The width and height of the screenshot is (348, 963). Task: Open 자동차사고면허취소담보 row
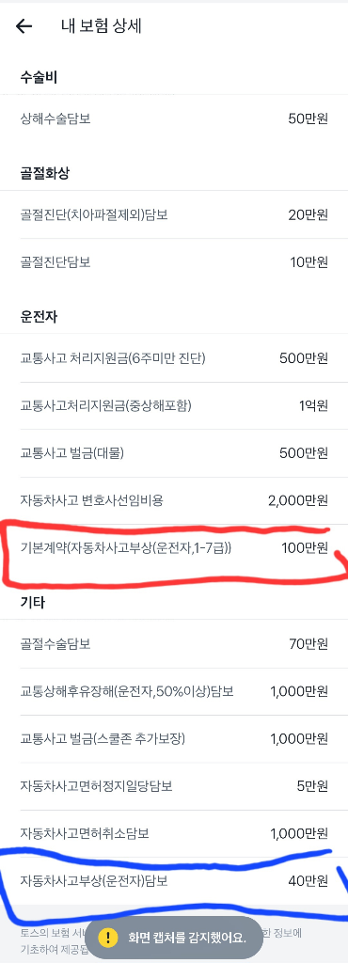[x=174, y=834]
